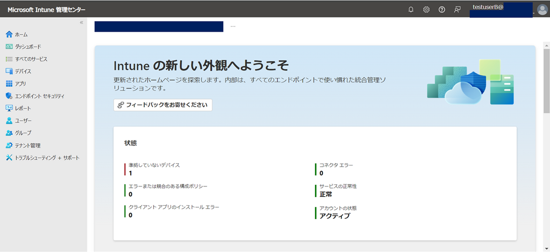550x252 pixels.
Task: Open クライアント アプリのインストール エラー status link
Action: [x=174, y=207]
